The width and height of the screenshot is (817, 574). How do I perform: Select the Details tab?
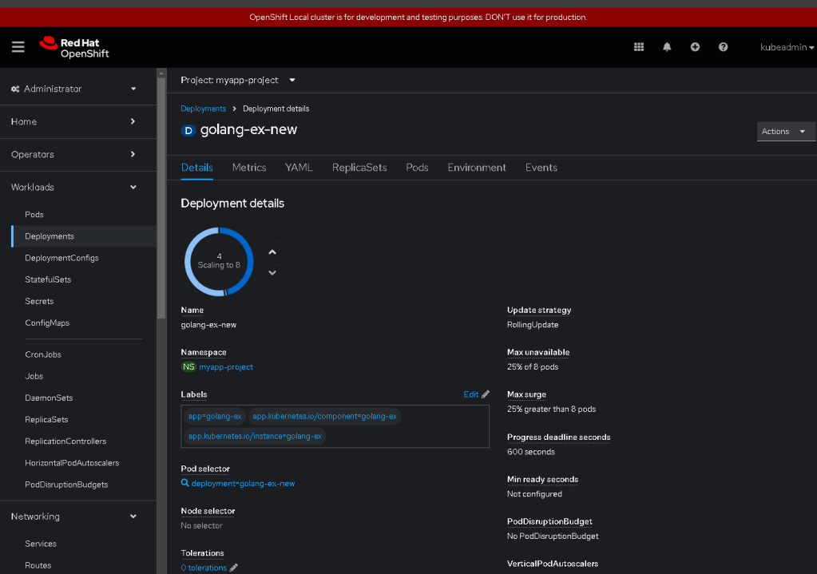click(x=197, y=167)
